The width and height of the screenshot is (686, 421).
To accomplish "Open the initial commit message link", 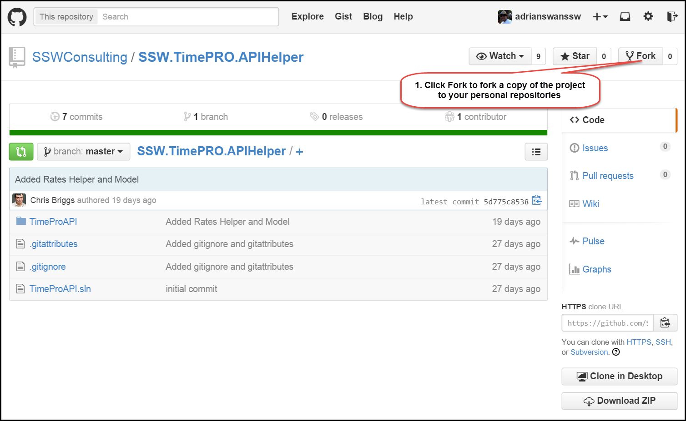I will tap(192, 289).
